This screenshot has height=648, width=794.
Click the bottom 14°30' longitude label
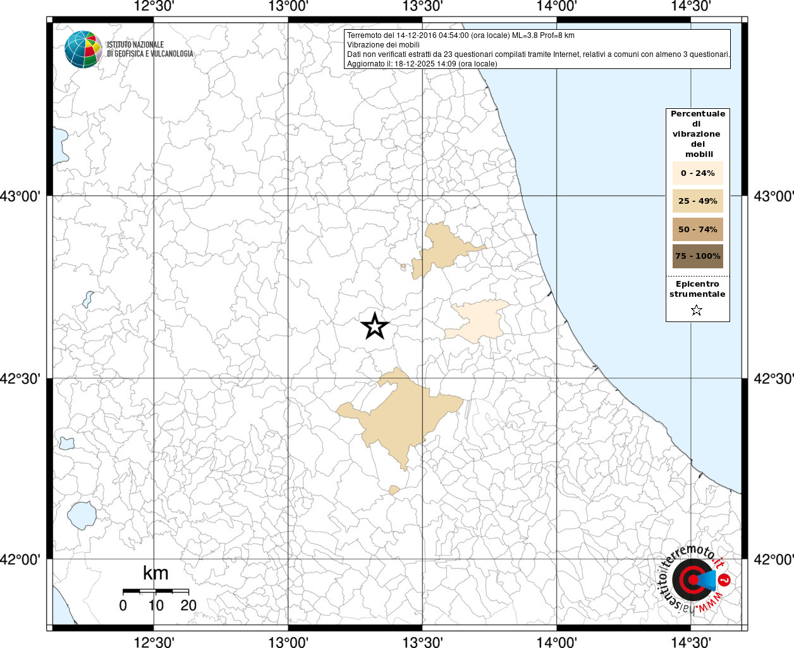click(x=690, y=642)
